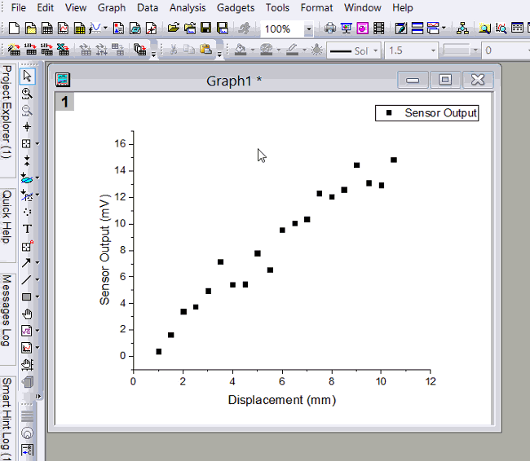This screenshot has height=461, width=530.
Task: Select the layer 1 indicator on the graph
Action: [x=64, y=102]
